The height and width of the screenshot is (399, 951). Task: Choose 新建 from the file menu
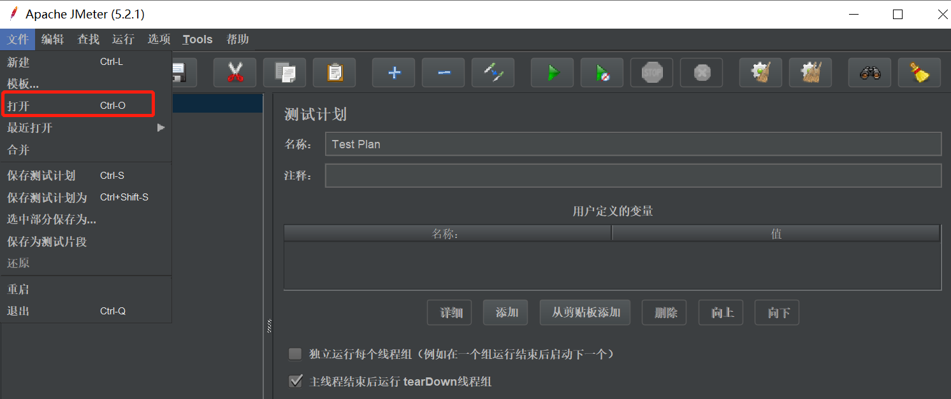86,62
